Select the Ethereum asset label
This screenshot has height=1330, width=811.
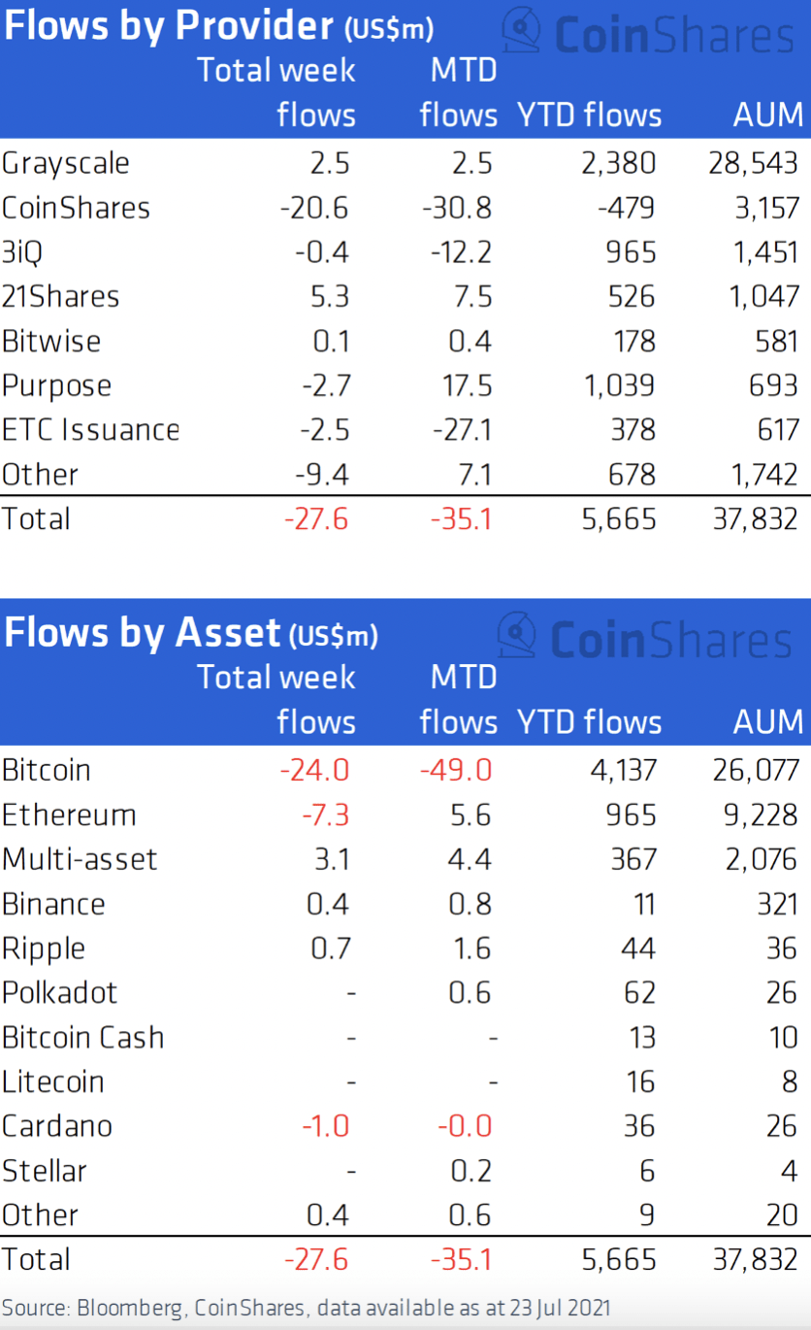click(69, 815)
